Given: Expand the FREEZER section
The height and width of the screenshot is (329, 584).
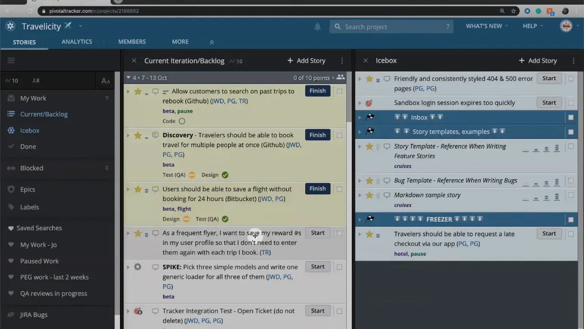Looking at the screenshot, I should (x=360, y=219).
